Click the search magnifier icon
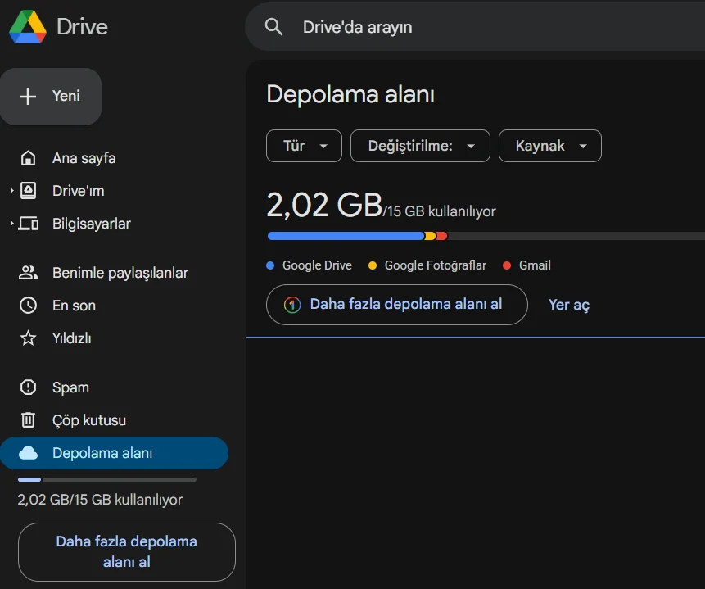This screenshot has height=589, width=705. [274, 27]
